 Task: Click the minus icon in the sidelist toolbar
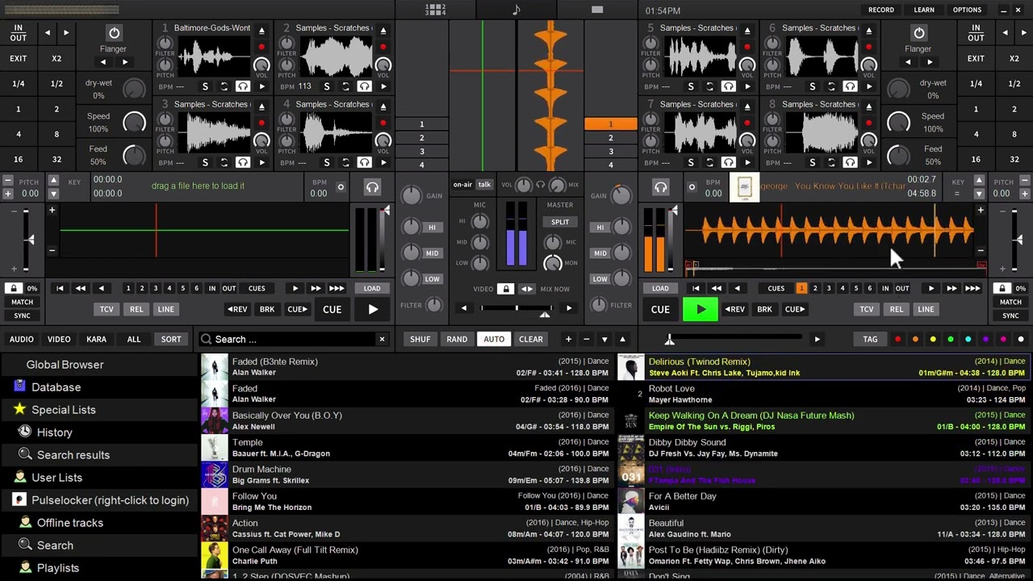click(587, 339)
